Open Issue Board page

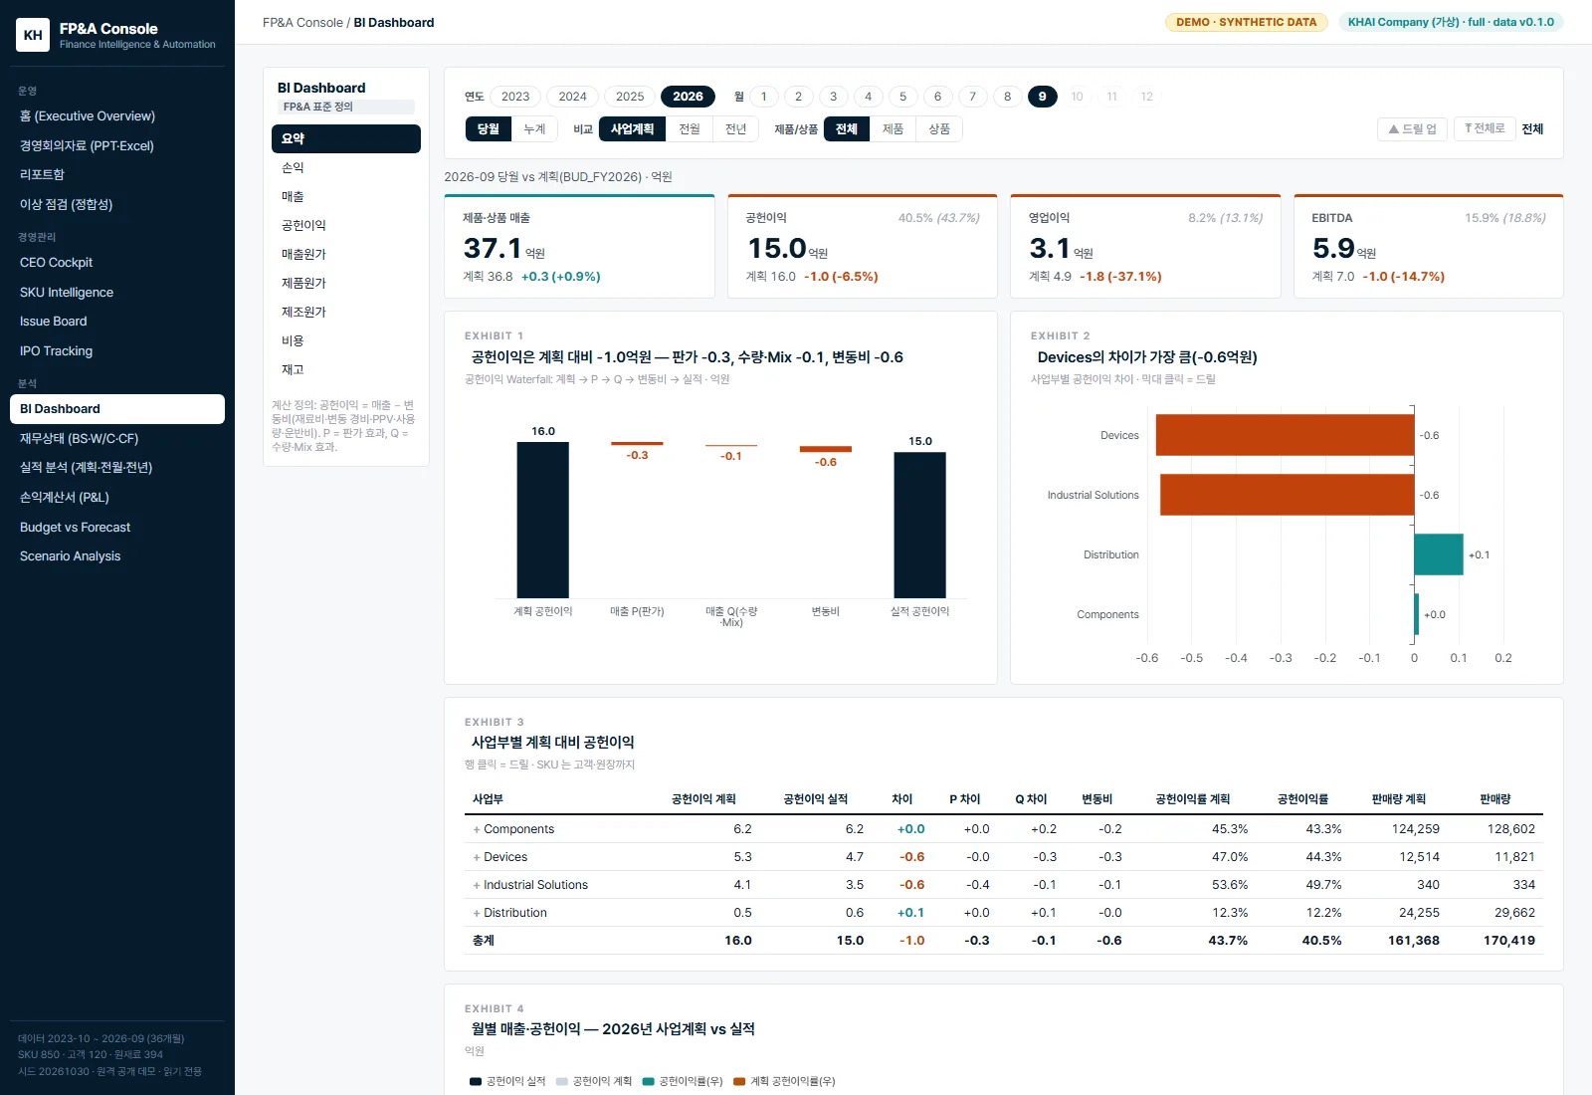(x=117, y=322)
